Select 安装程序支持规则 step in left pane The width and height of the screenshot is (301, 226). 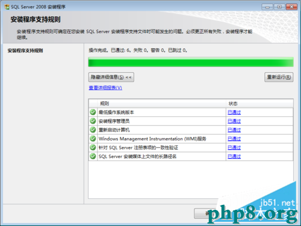tap(25, 51)
